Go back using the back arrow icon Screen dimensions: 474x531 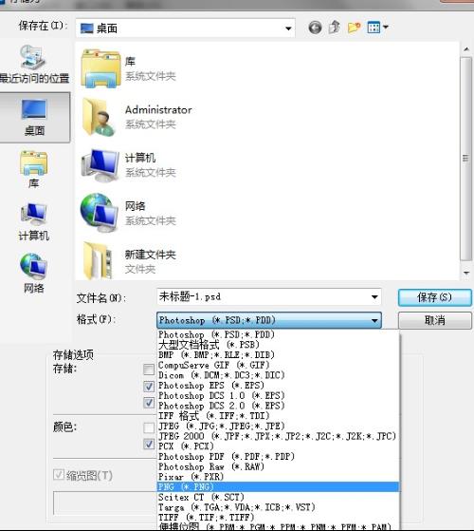click(315, 28)
